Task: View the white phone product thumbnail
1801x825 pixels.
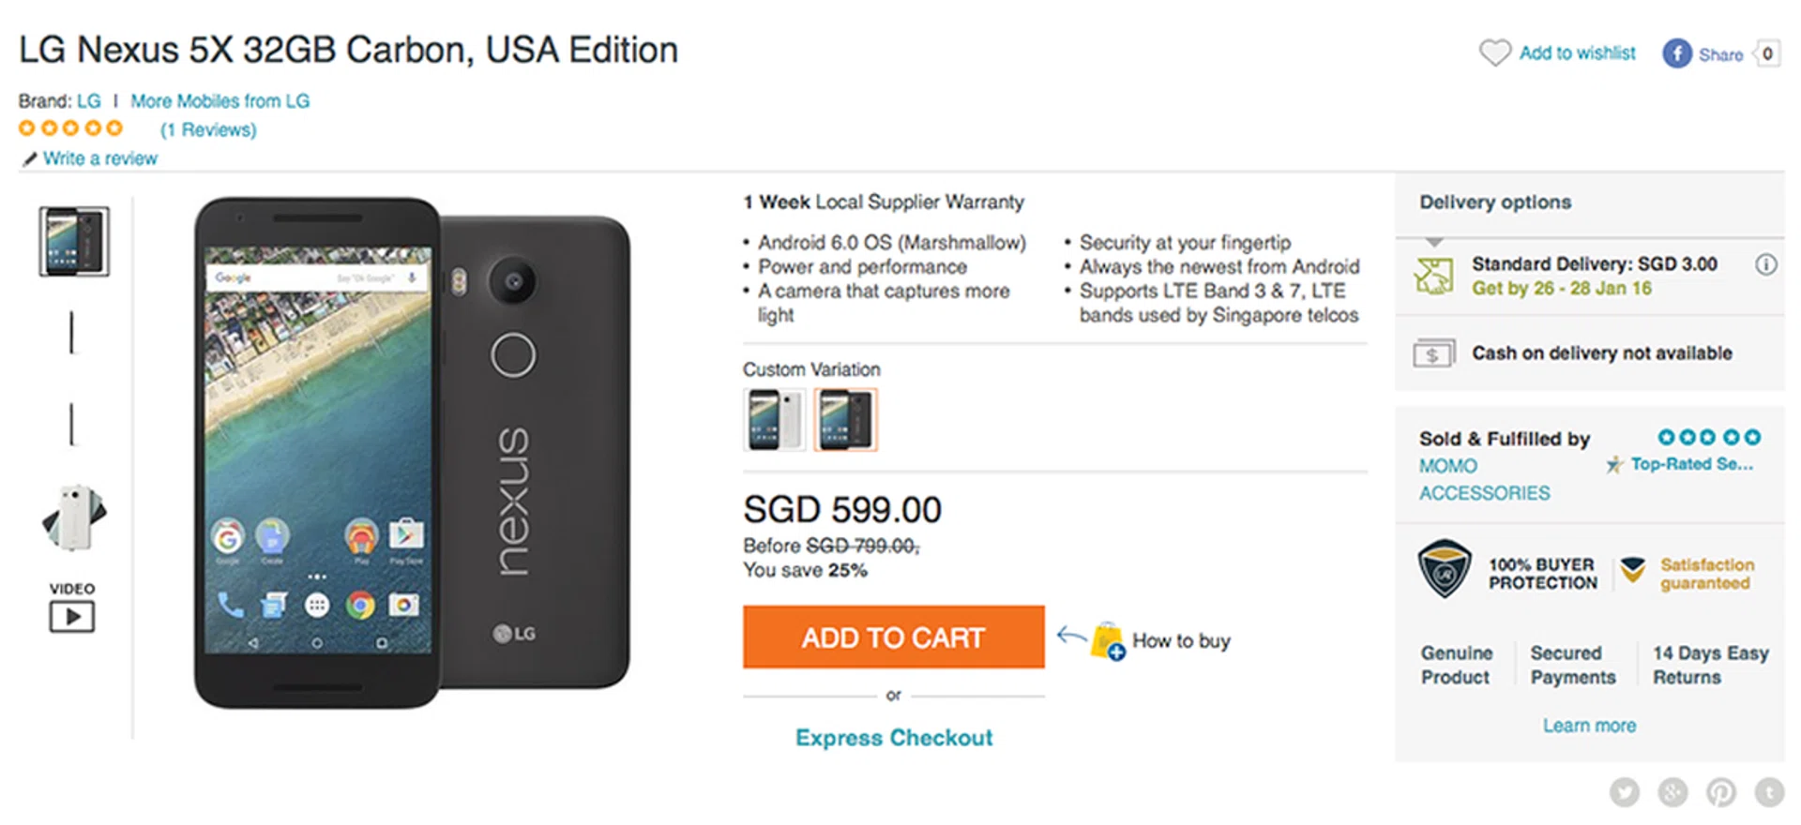Action: point(73,517)
